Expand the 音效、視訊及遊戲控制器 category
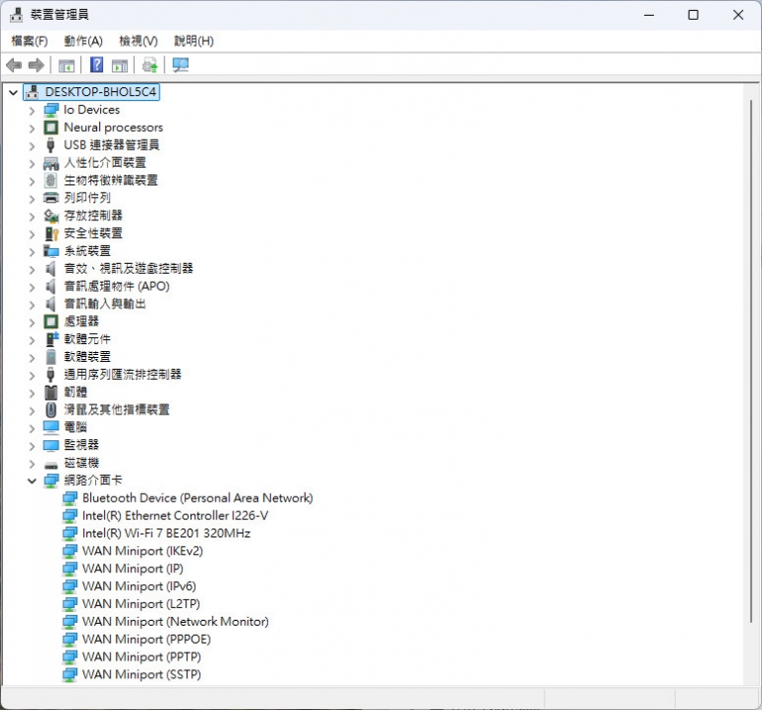Image resolution: width=762 pixels, height=710 pixels. (x=32, y=270)
